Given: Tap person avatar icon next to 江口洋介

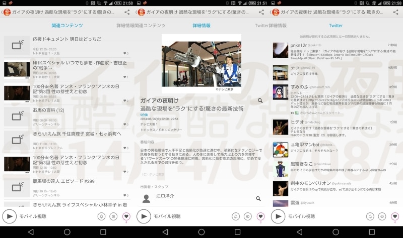Looking at the screenshot, I should [146, 198].
